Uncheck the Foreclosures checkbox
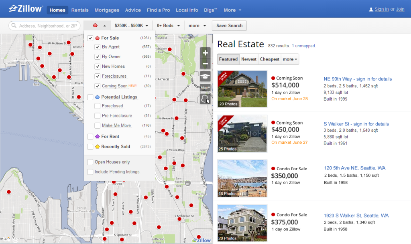Viewport: 411px width, 244px height. click(x=97, y=77)
